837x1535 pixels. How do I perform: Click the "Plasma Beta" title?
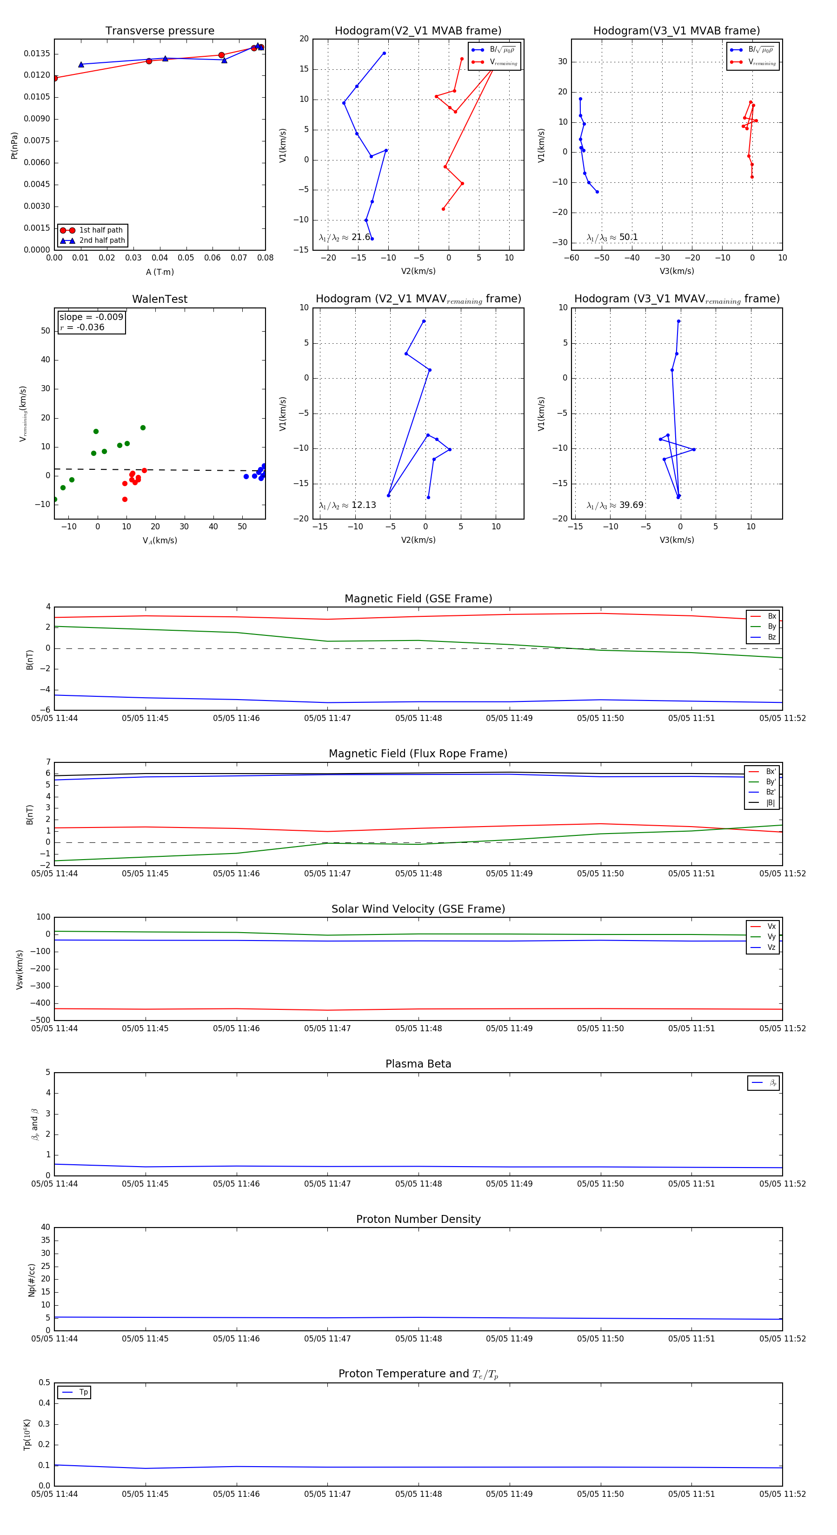(418, 1064)
